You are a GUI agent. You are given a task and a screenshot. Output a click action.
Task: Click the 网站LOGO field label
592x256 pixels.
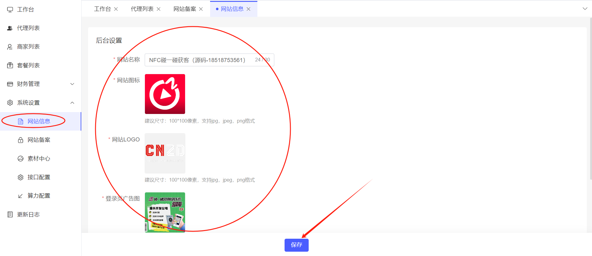click(126, 140)
